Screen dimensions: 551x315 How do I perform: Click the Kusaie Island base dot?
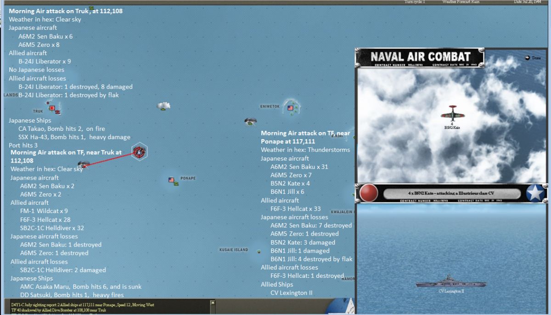[259, 251]
